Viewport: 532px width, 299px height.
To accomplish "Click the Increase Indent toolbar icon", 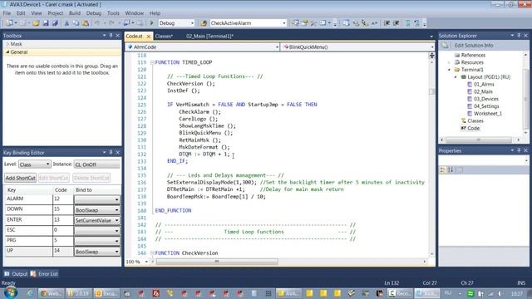I will click(396, 23).
